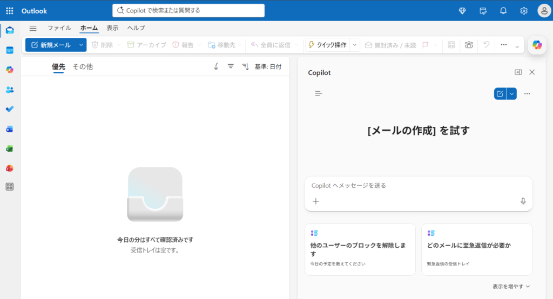Open Excel app icon in the sidebar
Image resolution: width=553 pixels, height=299 pixels.
coord(10,149)
